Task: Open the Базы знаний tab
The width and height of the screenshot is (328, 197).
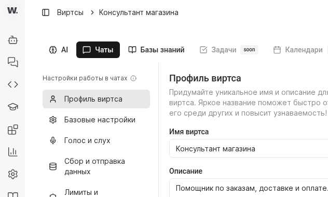Action: click(156, 50)
